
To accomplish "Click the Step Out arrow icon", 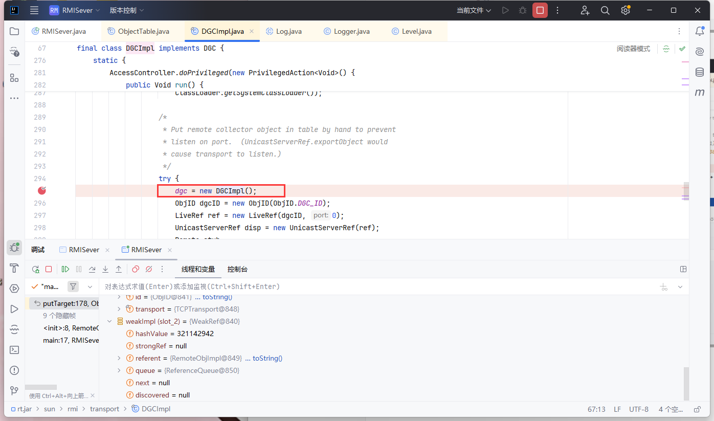I will [119, 269].
